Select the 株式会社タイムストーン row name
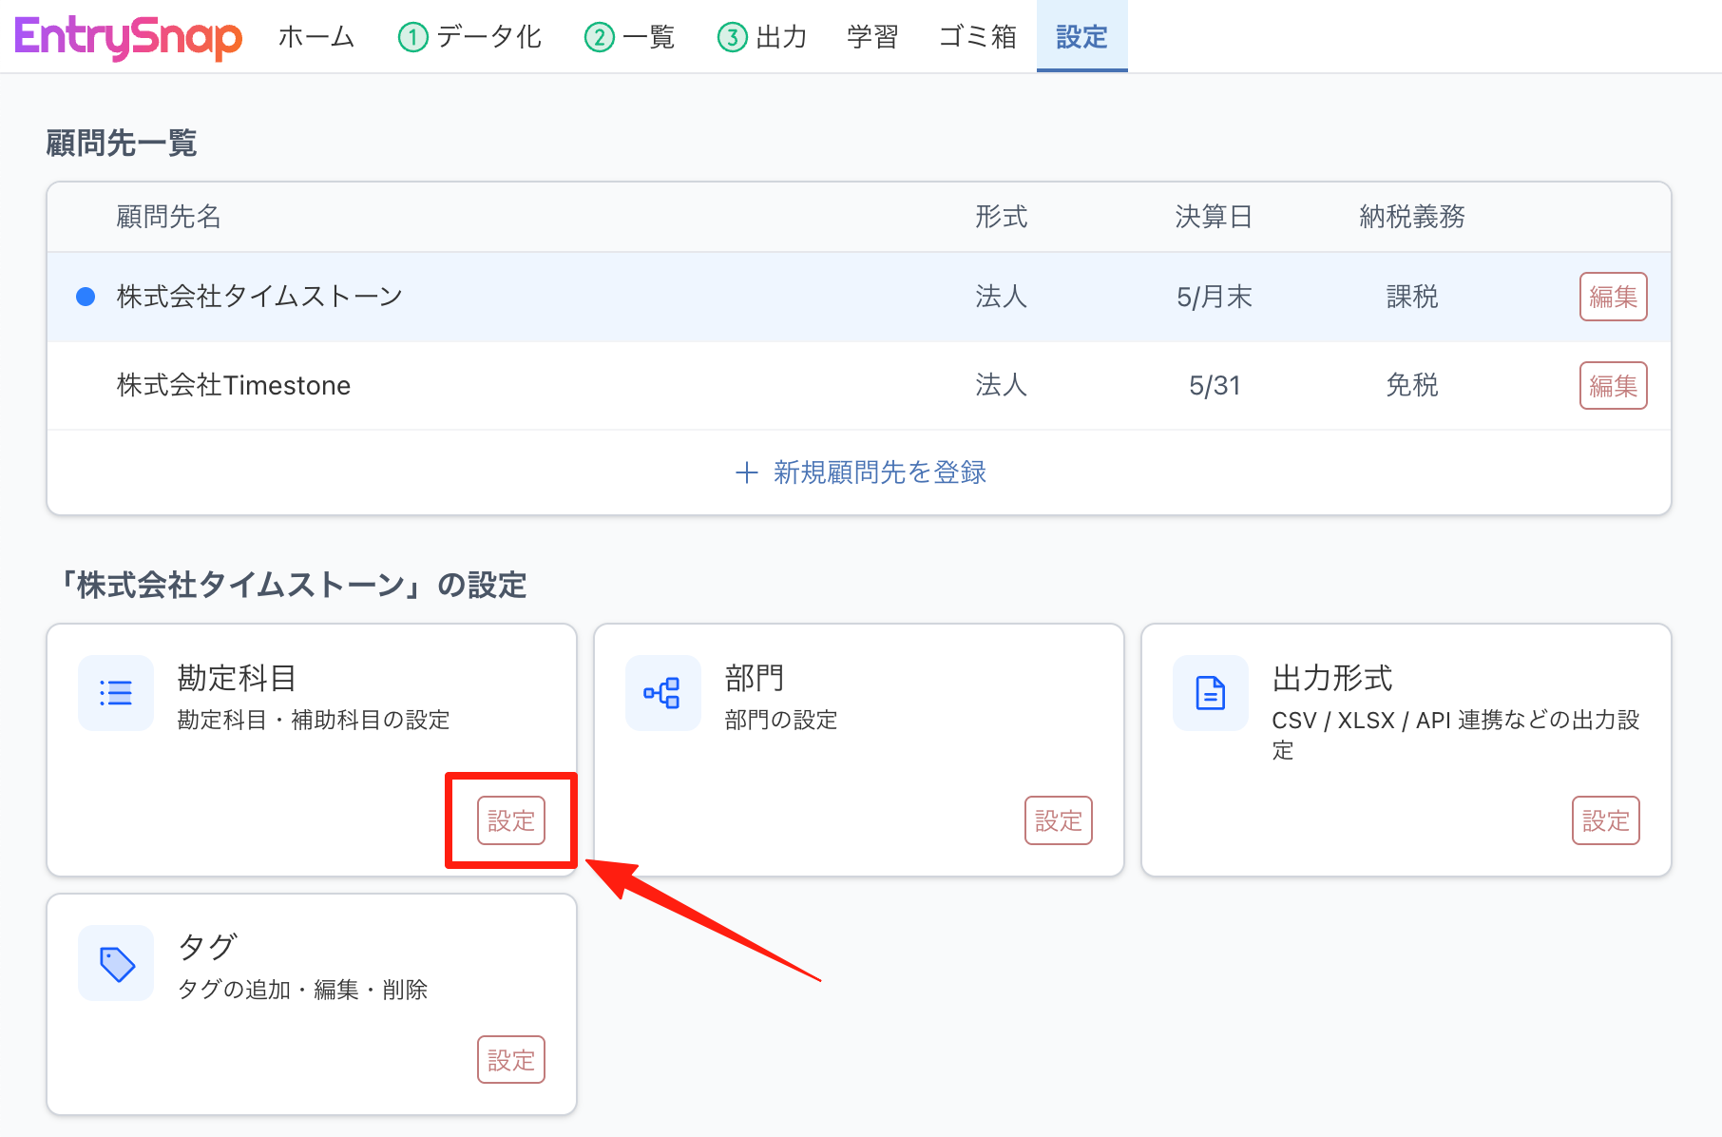Image resolution: width=1722 pixels, height=1137 pixels. click(x=259, y=297)
